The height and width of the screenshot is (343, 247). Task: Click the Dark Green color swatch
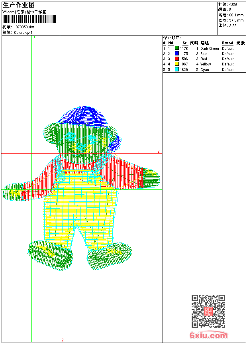[177, 48]
